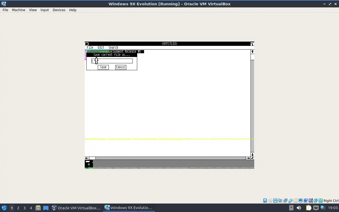Click the Right Ctrl host key label
339x212 pixels.
click(331, 201)
